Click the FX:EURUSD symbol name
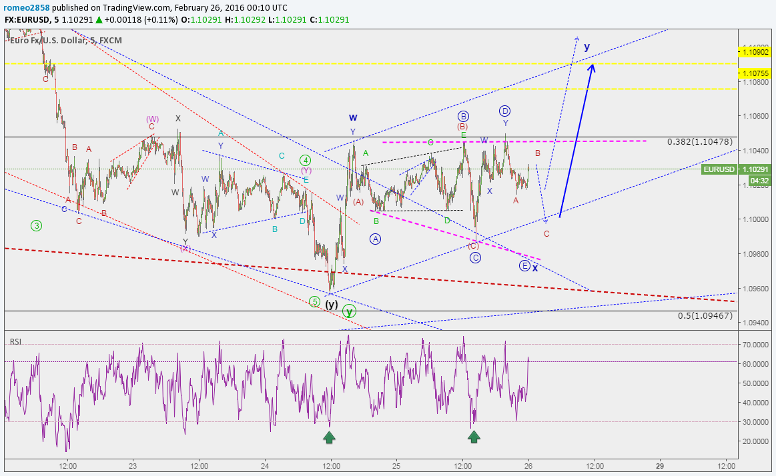The width and height of the screenshot is (776, 476). coord(26,20)
